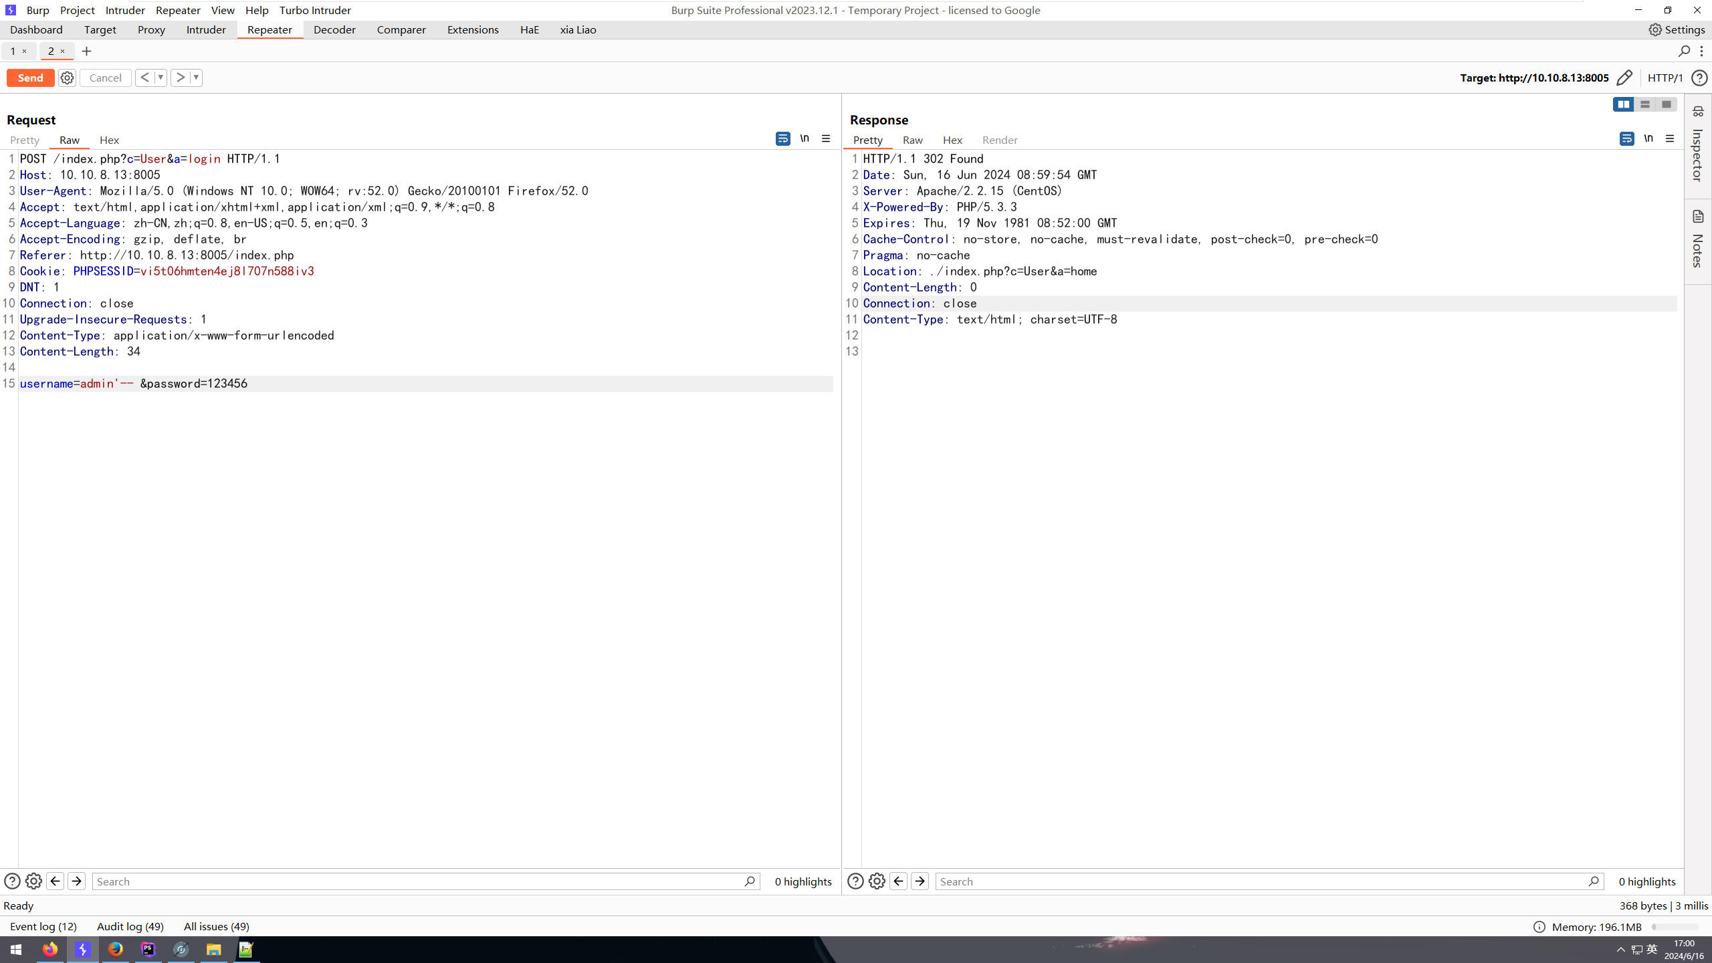Select response Render view tab
The image size is (1712, 963).
pos(1000,140)
